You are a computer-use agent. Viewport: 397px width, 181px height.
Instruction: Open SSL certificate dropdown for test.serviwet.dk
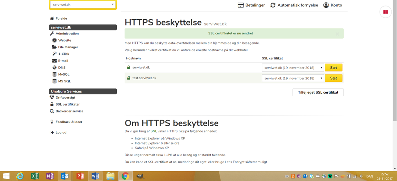click(x=293, y=78)
